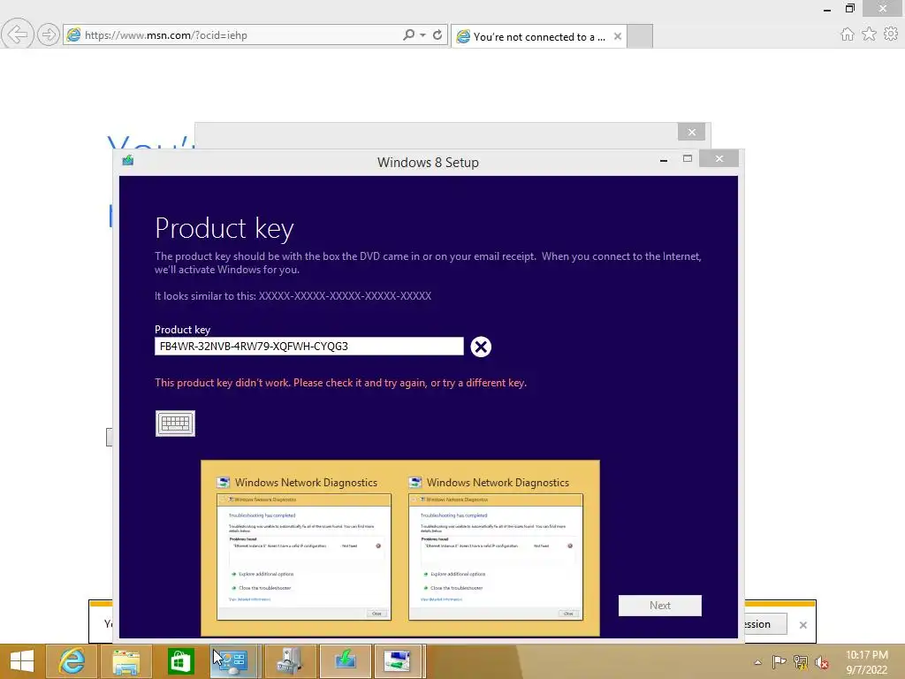Minimize the Internet Explorer window
The image size is (905, 679).
pyautogui.click(x=827, y=9)
